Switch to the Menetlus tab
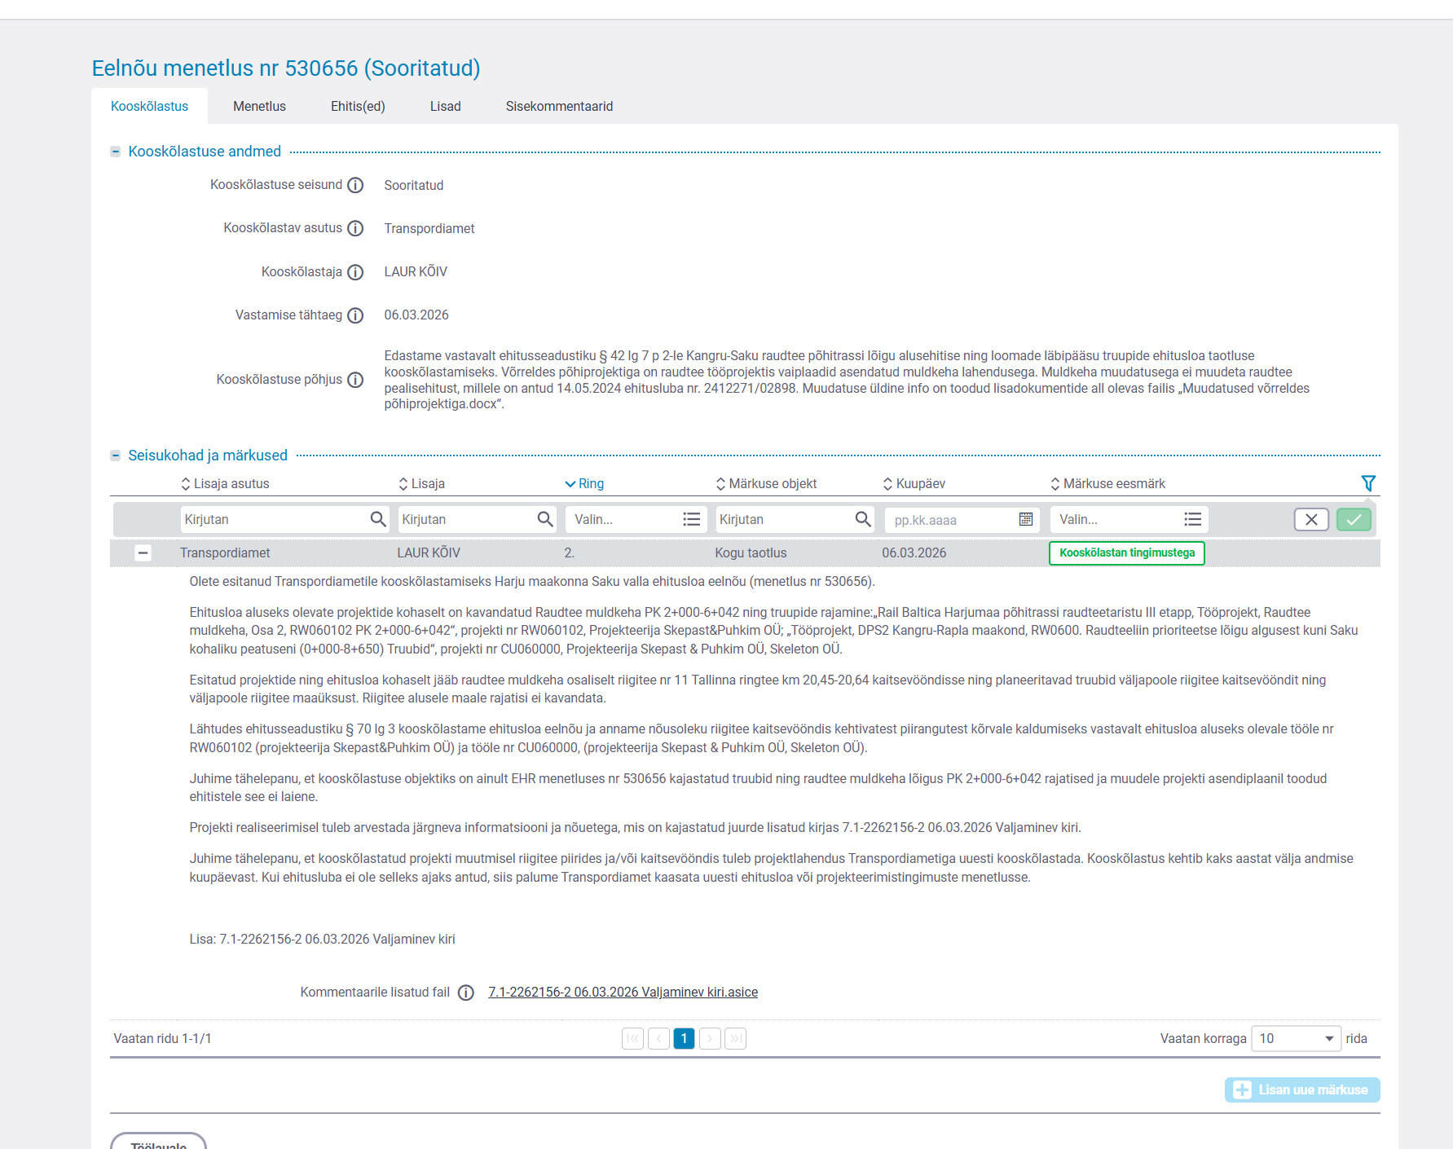This screenshot has height=1149, width=1453. [259, 107]
